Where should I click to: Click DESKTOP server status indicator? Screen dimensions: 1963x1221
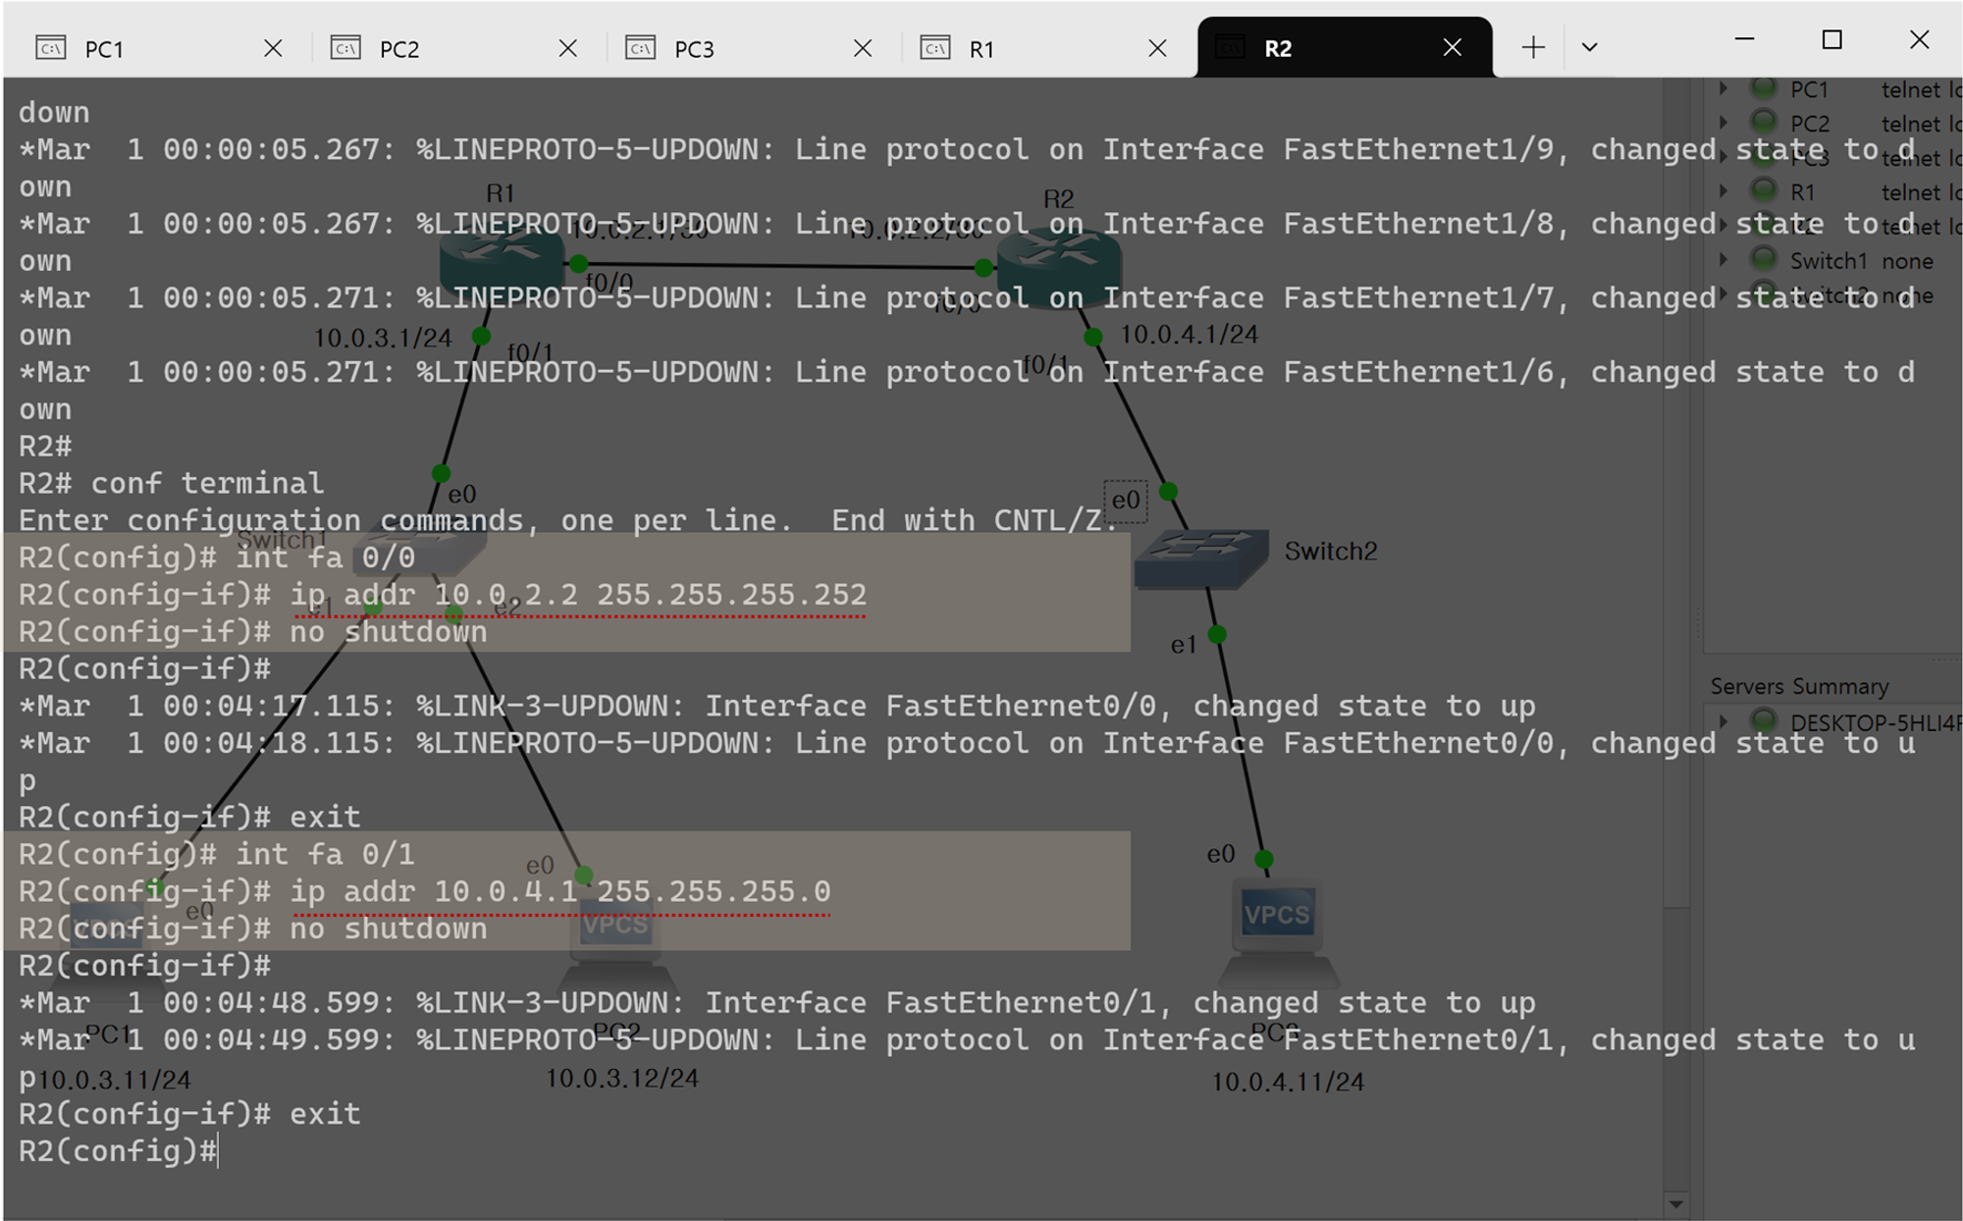(1764, 721)
